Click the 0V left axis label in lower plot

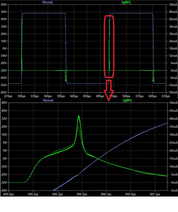5,151
